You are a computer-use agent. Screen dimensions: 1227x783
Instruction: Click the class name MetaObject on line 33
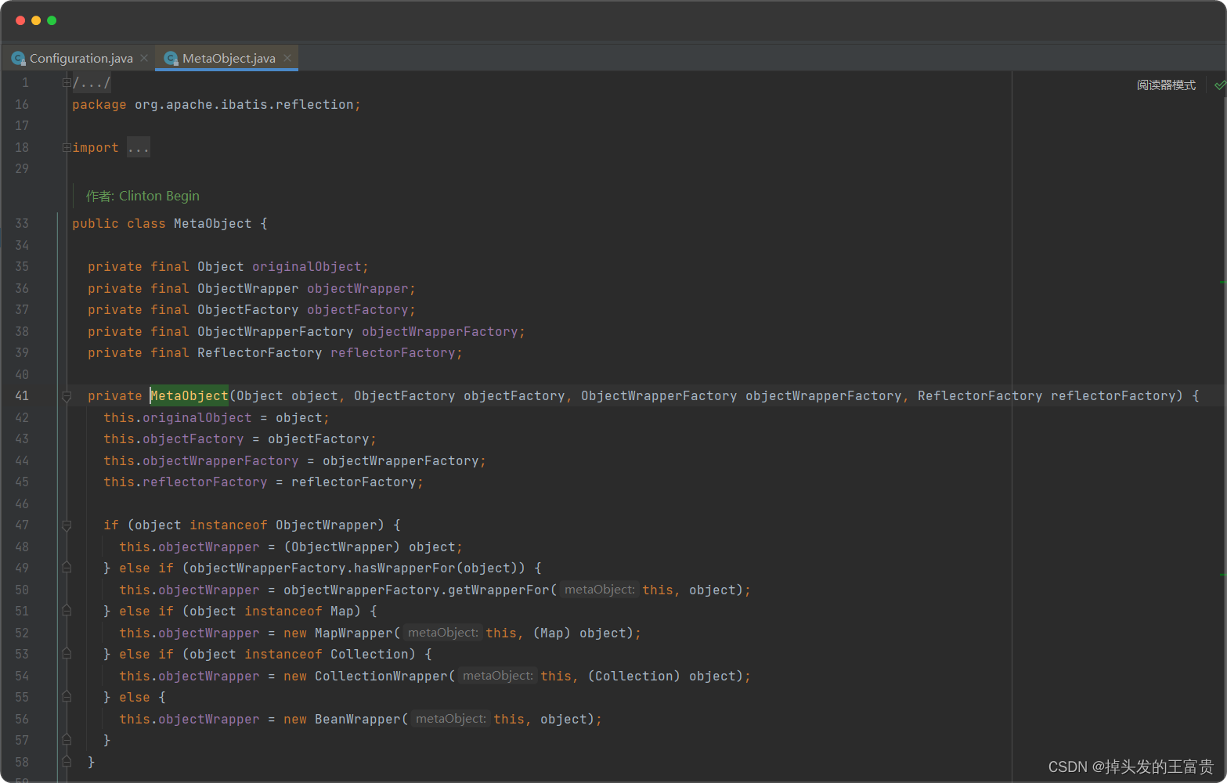click(x=212, y=224)
